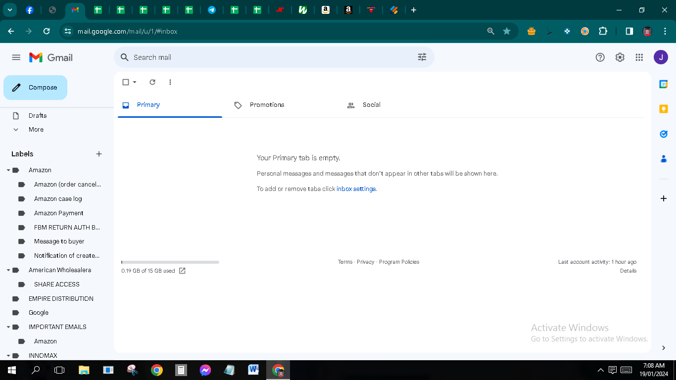Open Windows notification center icon

pos(613,370)
